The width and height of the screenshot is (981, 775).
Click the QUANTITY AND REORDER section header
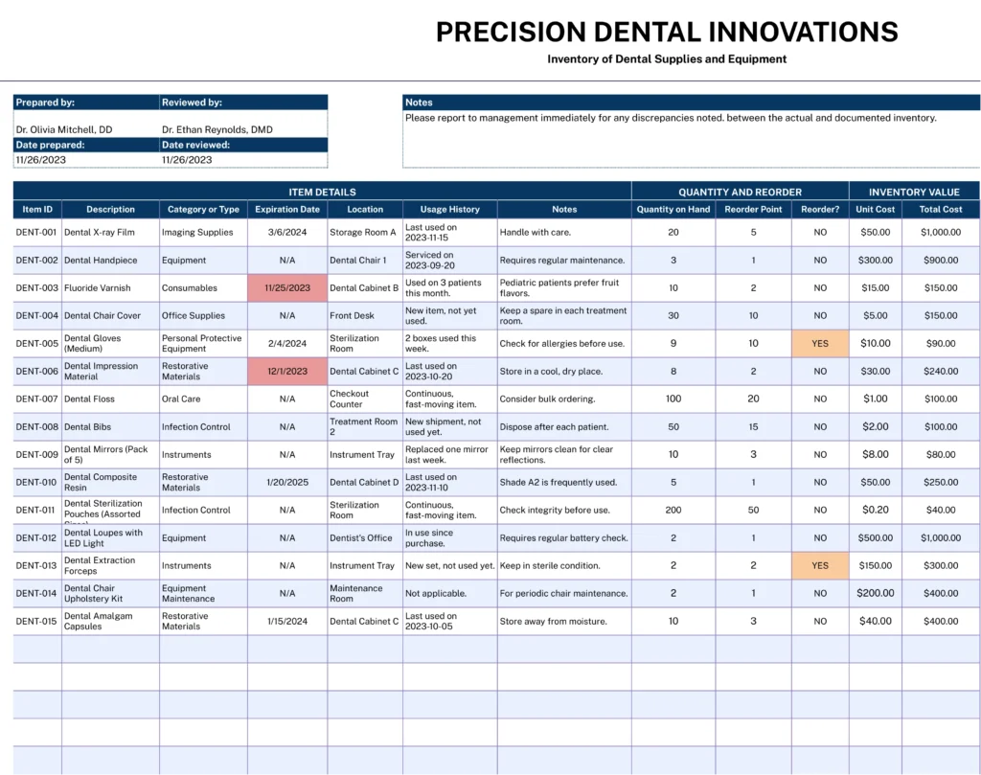coord(741,192)
